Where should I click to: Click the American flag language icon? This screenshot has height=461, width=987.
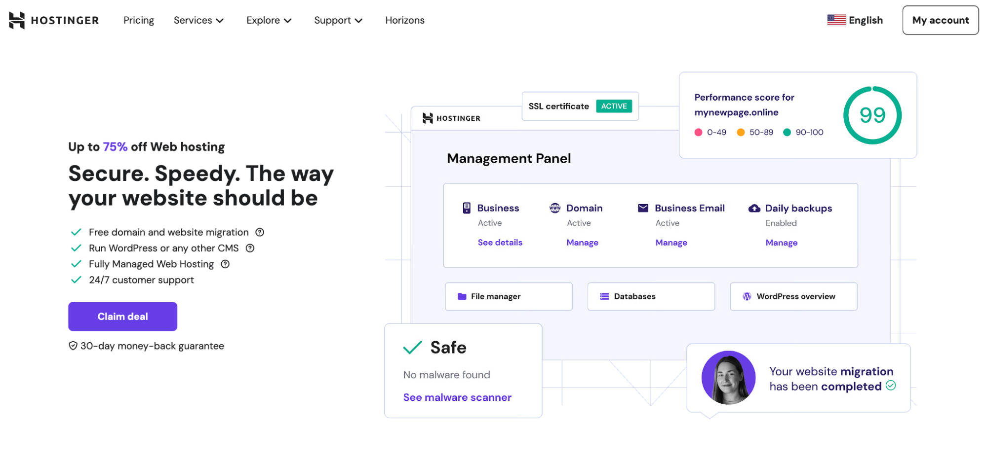[836, 20]
